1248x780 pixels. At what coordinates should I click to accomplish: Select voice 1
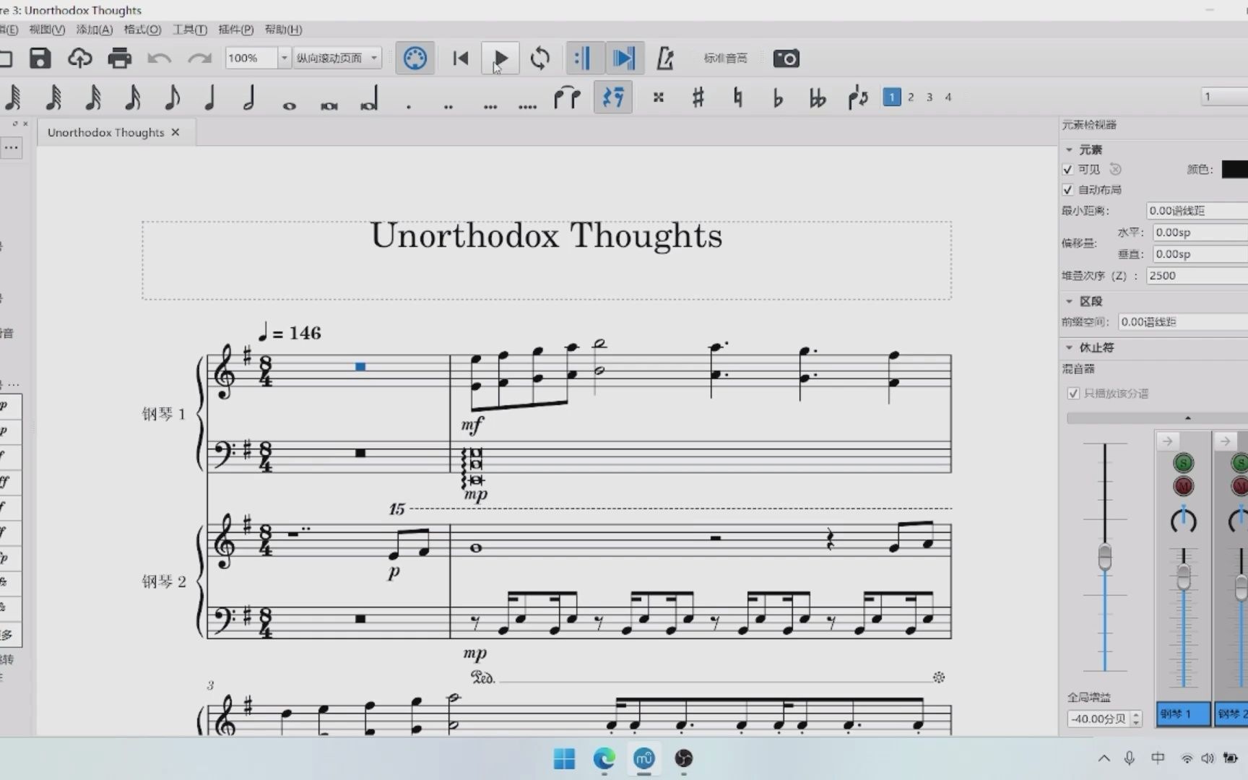pyautogui.click(x=892, y=97)
